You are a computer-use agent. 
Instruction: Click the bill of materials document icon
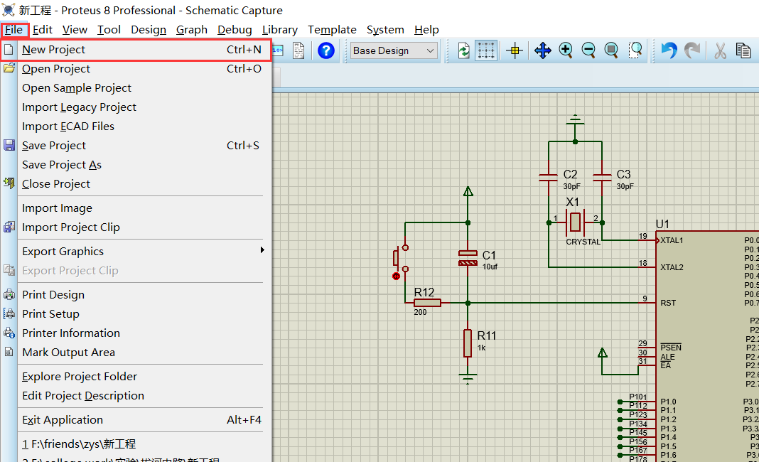pos(299,50)
